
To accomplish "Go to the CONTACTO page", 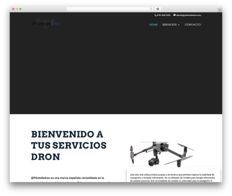I will coord(193,25).
